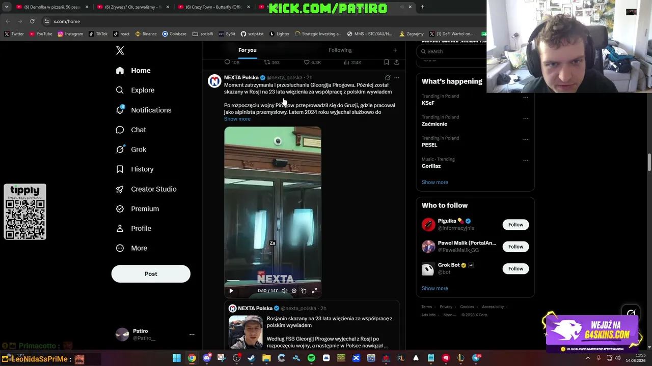Open video settings gear icon
Screen dimensions: 652x366
coord(294,291)
